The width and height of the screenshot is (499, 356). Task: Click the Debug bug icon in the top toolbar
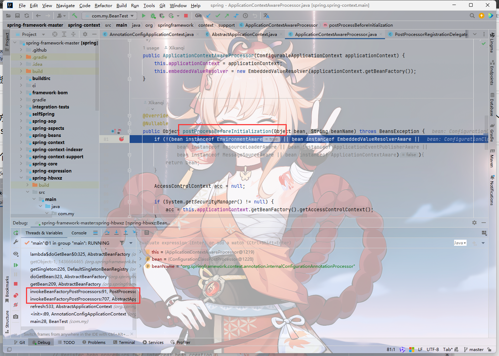153,16
